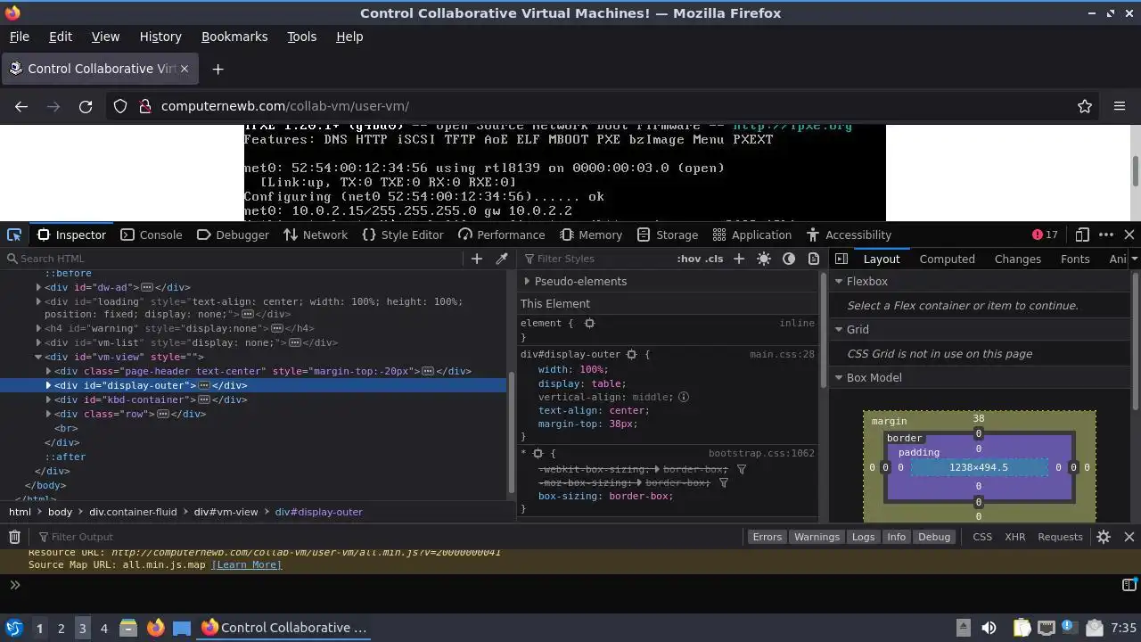Add a new CSS rule
This screenshot has width=1141, height=642.
(x=739, y=259)
